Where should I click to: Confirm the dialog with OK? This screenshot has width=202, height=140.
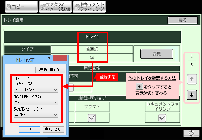point(29,129)
